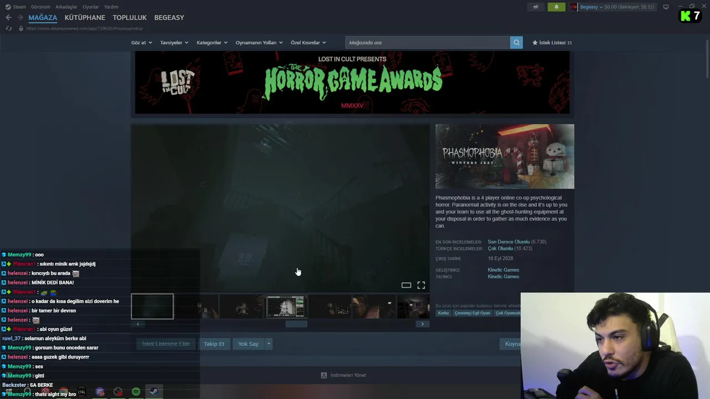Switch to Big Picture mode monitor icon
The height and width of the screenshot is (399, 710).
666,7
